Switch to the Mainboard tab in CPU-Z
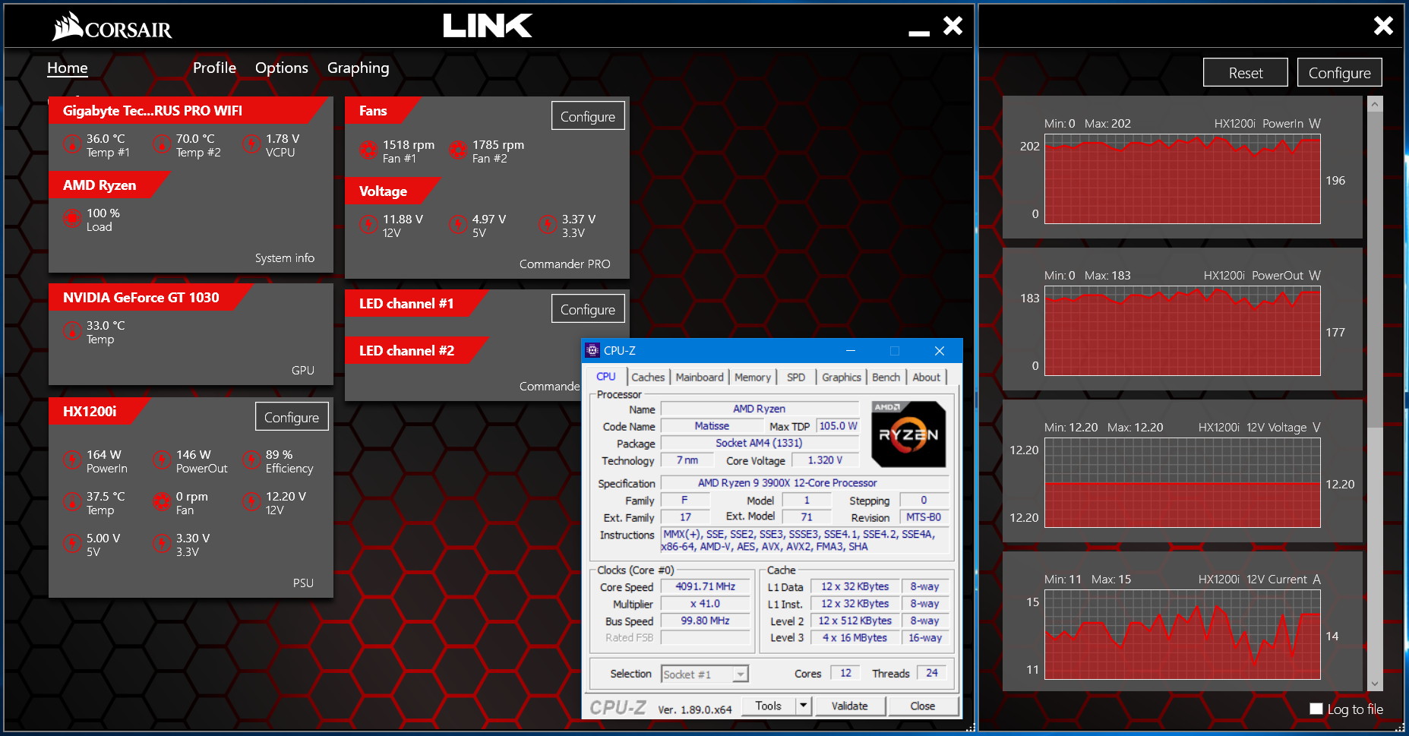 (x=700, y=377)
